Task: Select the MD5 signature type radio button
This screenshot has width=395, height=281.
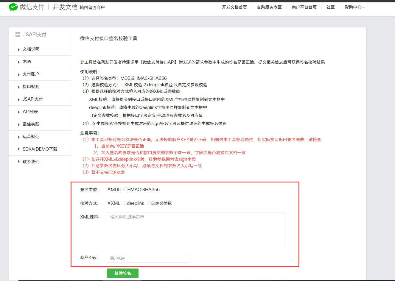Action: pyautogui.click(x=109, y=189)
